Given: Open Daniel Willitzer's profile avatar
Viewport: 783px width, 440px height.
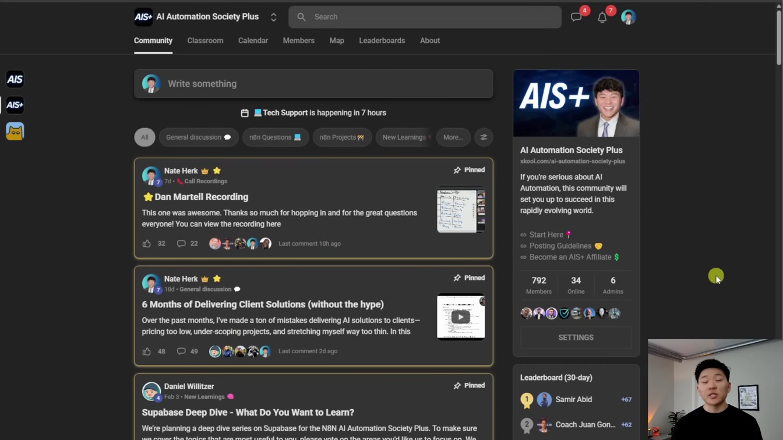Looking at the screenshot, I should [151, 391].
